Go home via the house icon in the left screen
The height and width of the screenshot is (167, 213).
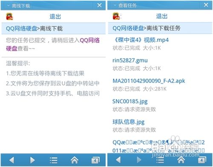[75, 160]
